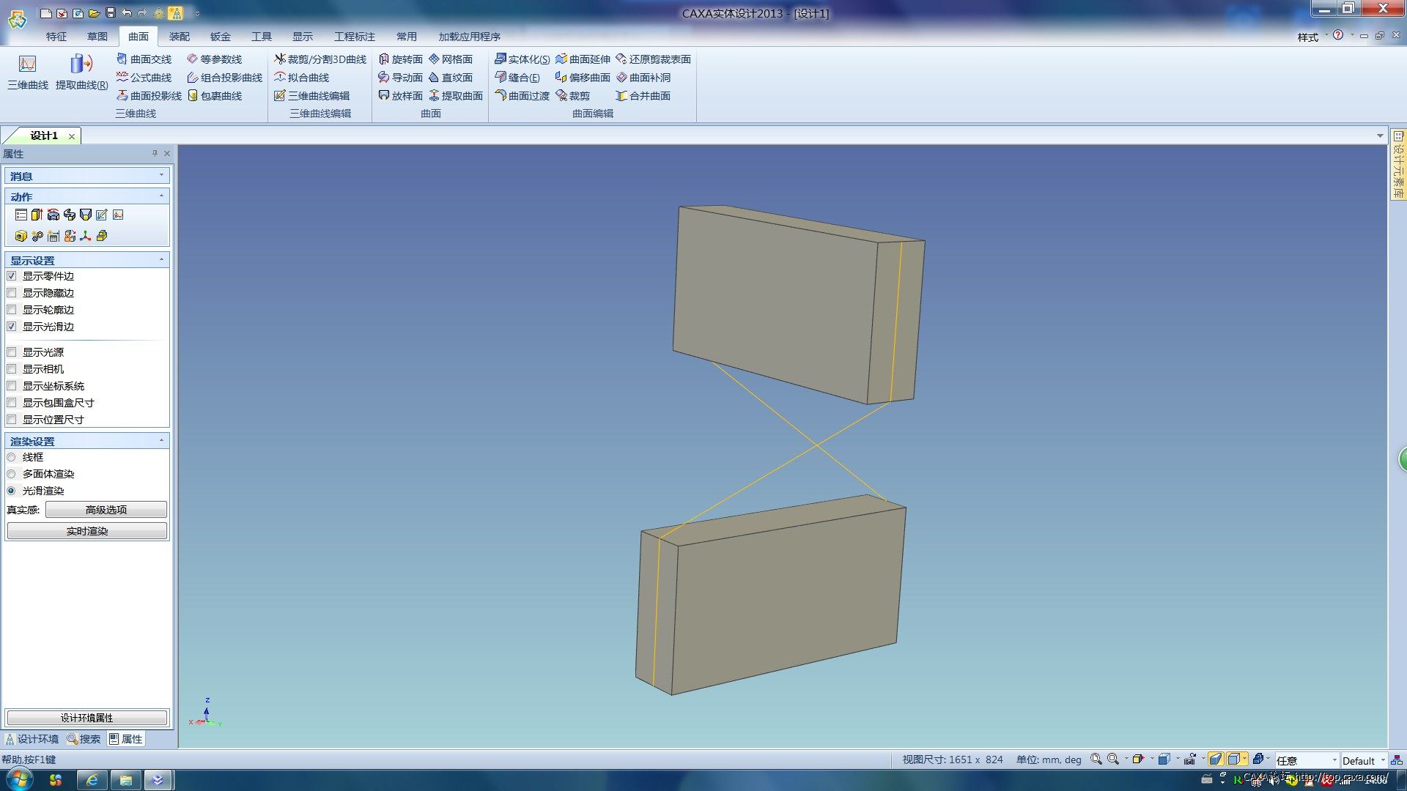The image size is (1407, 791).
Task: Select the 曲面投影线 tool
Action: coord(149,96)
